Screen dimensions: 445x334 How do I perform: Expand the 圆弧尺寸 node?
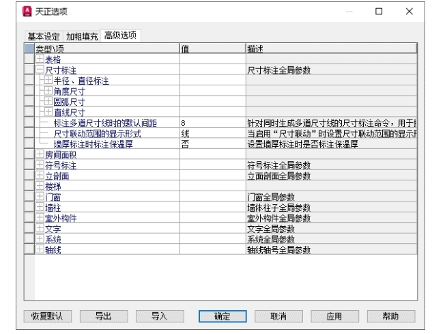click(48, 101)
